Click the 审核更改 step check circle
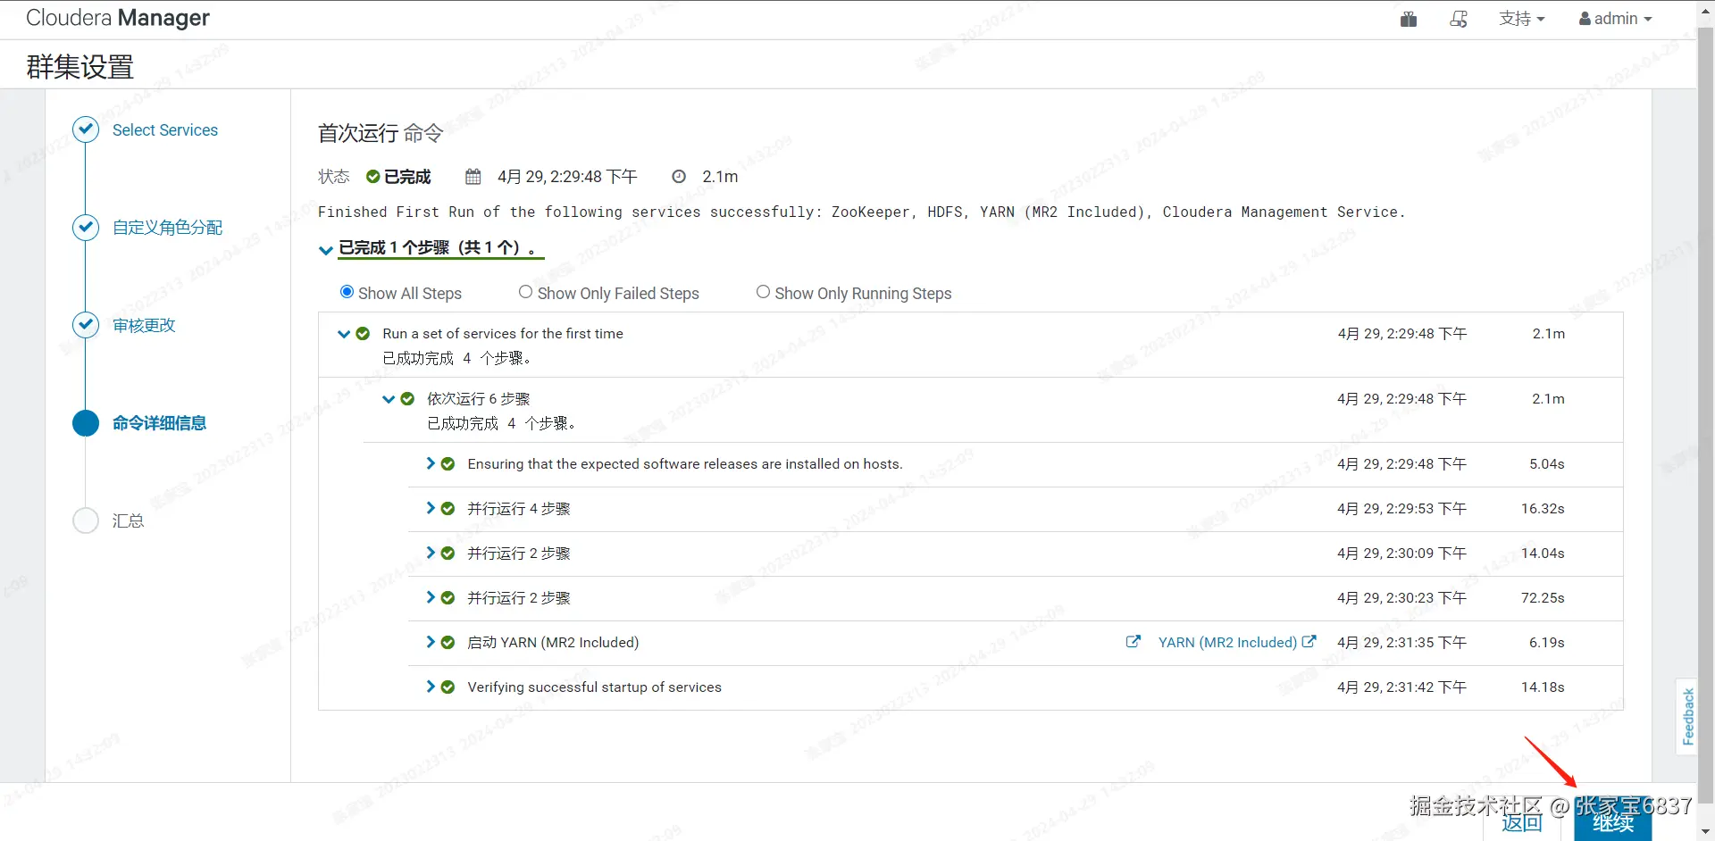 [x=86, y=325]
